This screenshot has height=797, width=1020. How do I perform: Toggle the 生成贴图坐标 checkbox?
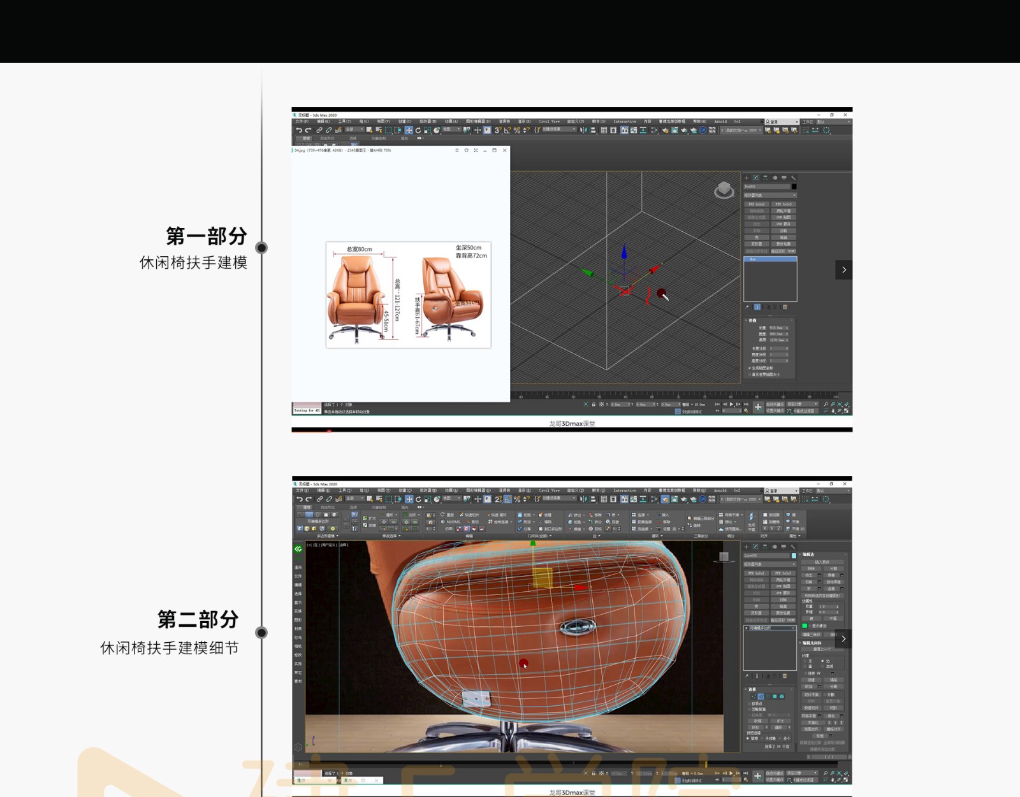pos(750,368)
